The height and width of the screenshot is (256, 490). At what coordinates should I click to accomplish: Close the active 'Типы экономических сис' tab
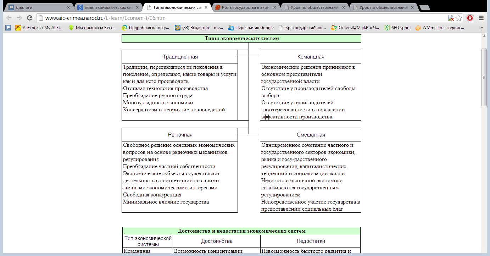[x=206, y=7]
